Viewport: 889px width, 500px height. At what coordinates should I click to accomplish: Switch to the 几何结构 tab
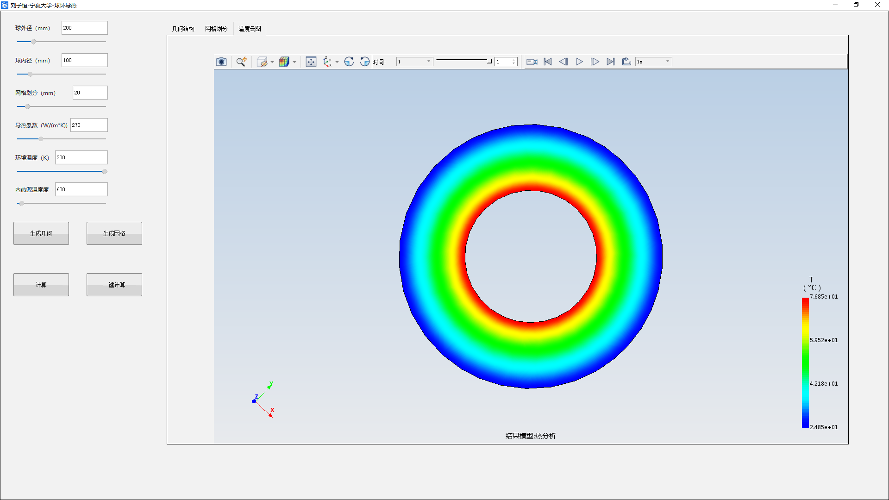183,29
